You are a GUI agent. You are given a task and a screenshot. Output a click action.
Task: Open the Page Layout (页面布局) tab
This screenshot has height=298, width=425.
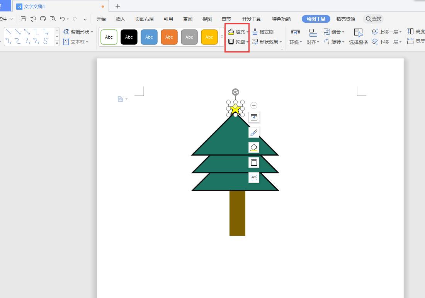point(144,19)
